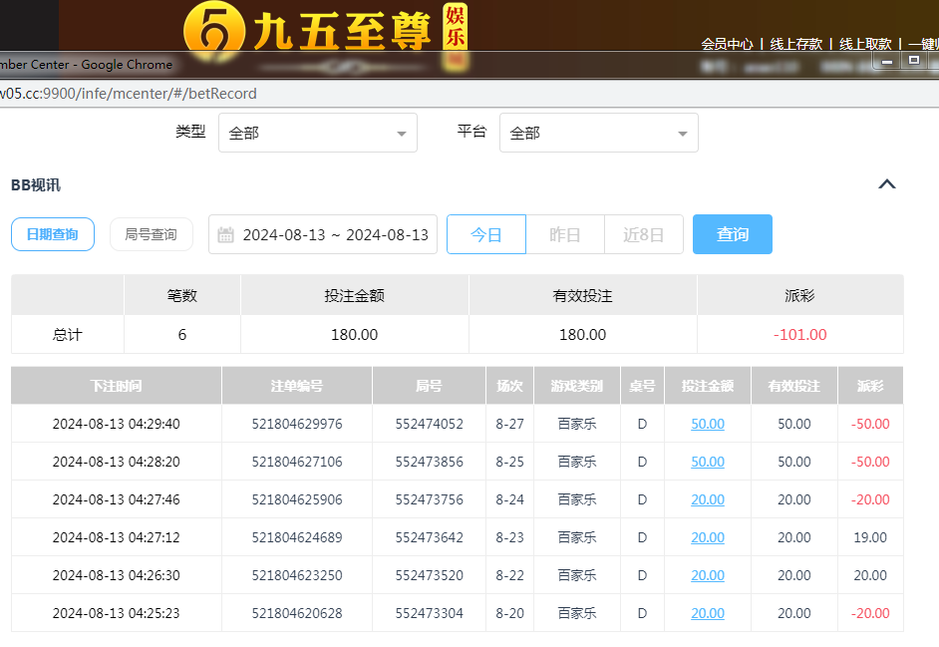Click the blue 查询 button

pos(732,234)
